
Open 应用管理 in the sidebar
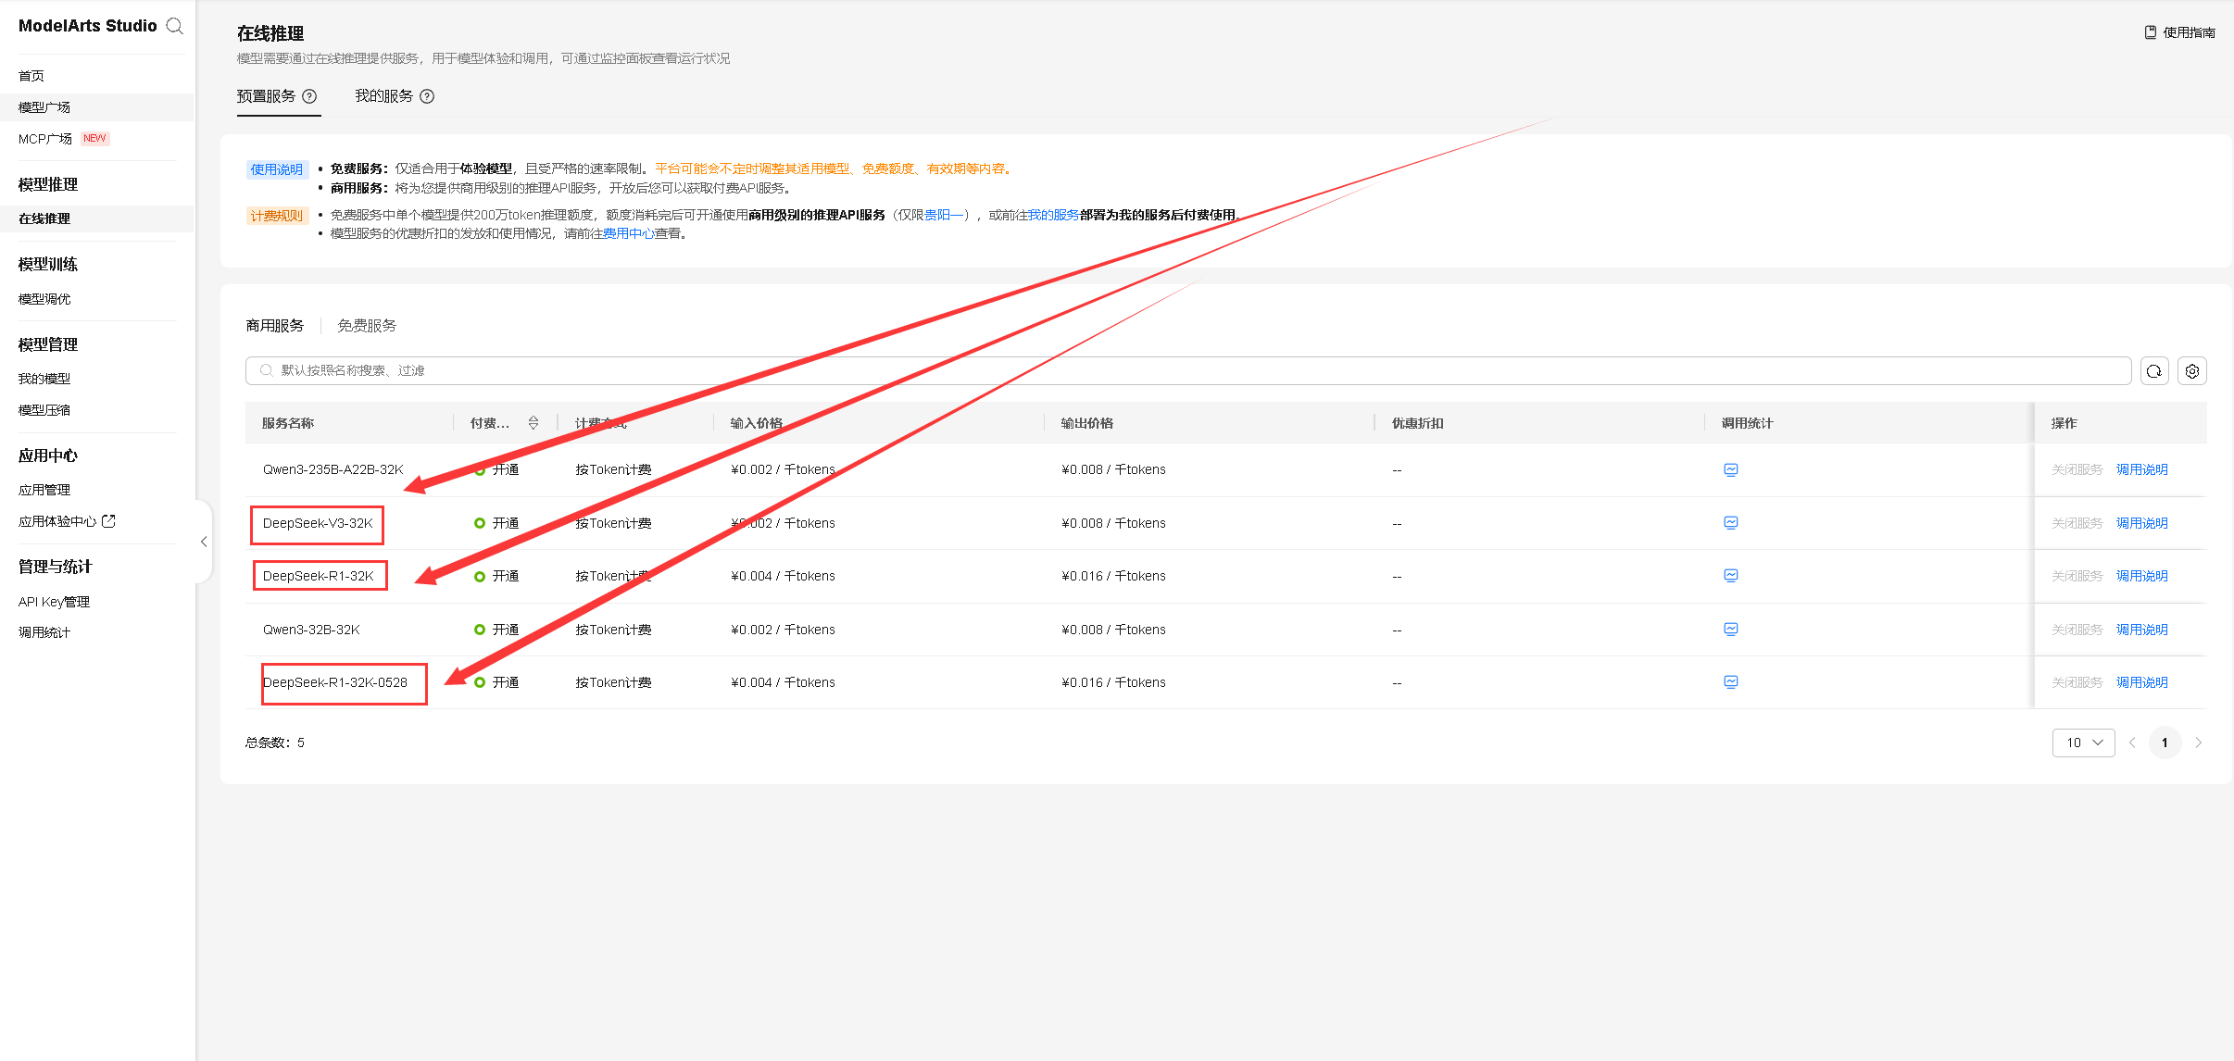[x=44, y=490]
